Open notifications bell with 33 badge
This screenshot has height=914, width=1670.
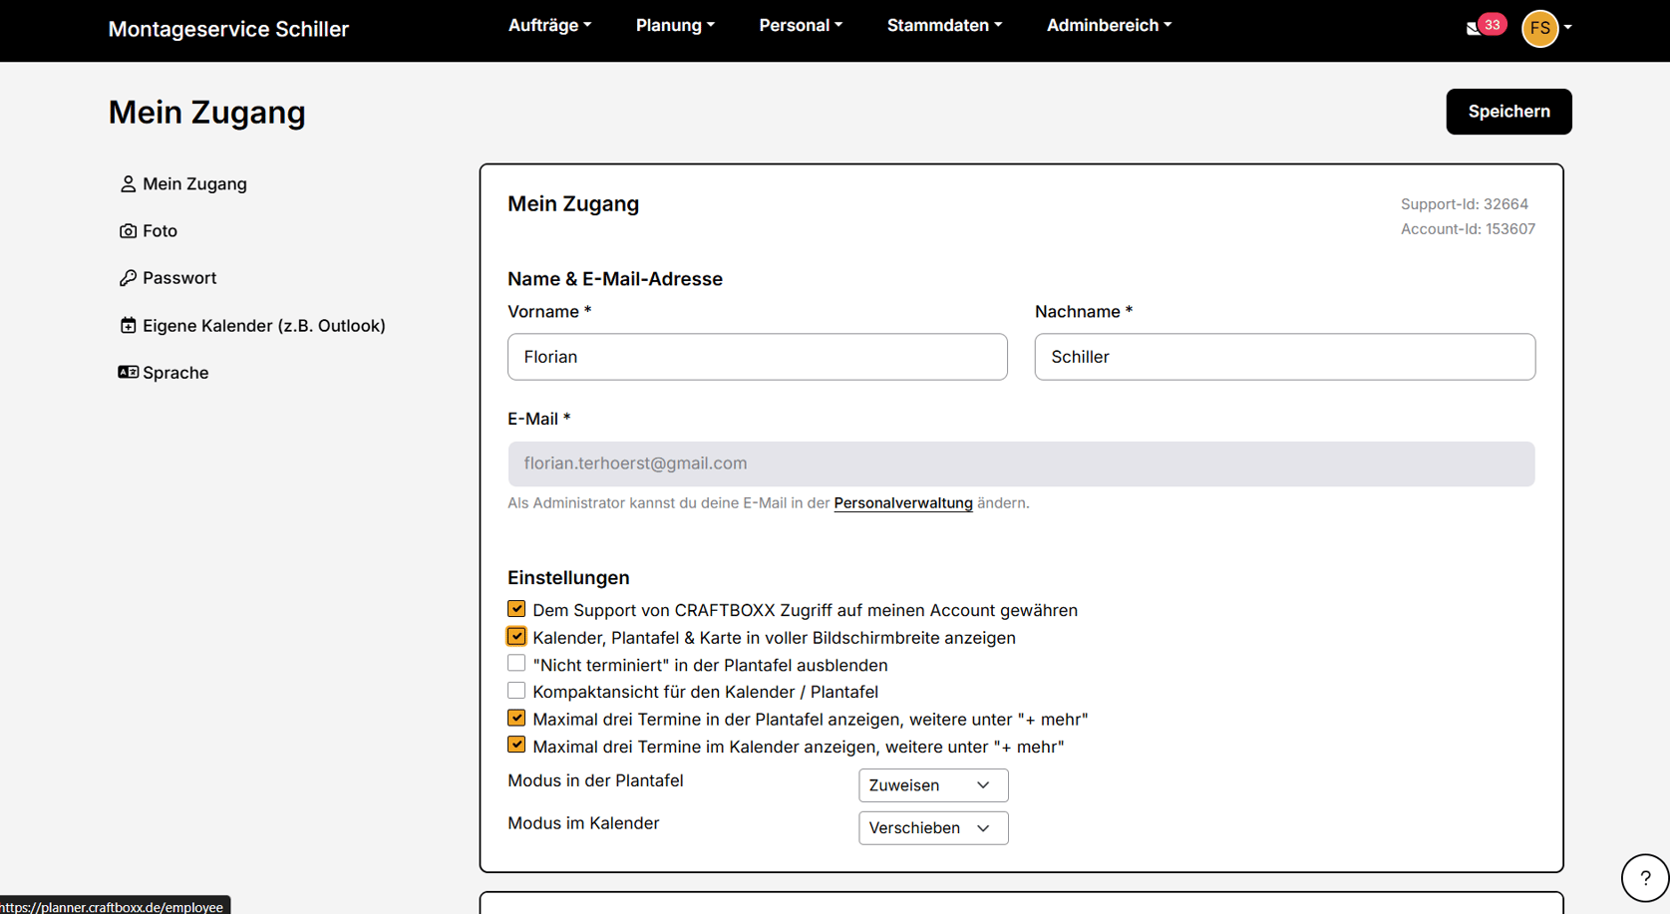pos(1476,28)
